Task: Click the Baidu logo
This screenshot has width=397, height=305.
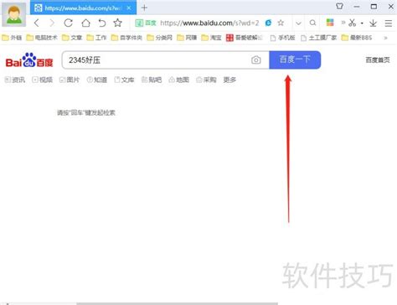Action: point(29,59)
